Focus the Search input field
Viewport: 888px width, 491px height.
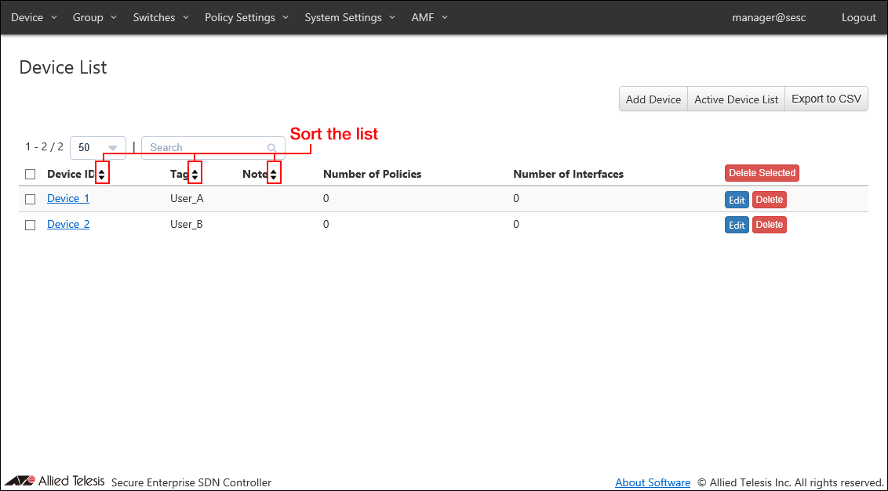pyautogui.click(x=206, y=148)
